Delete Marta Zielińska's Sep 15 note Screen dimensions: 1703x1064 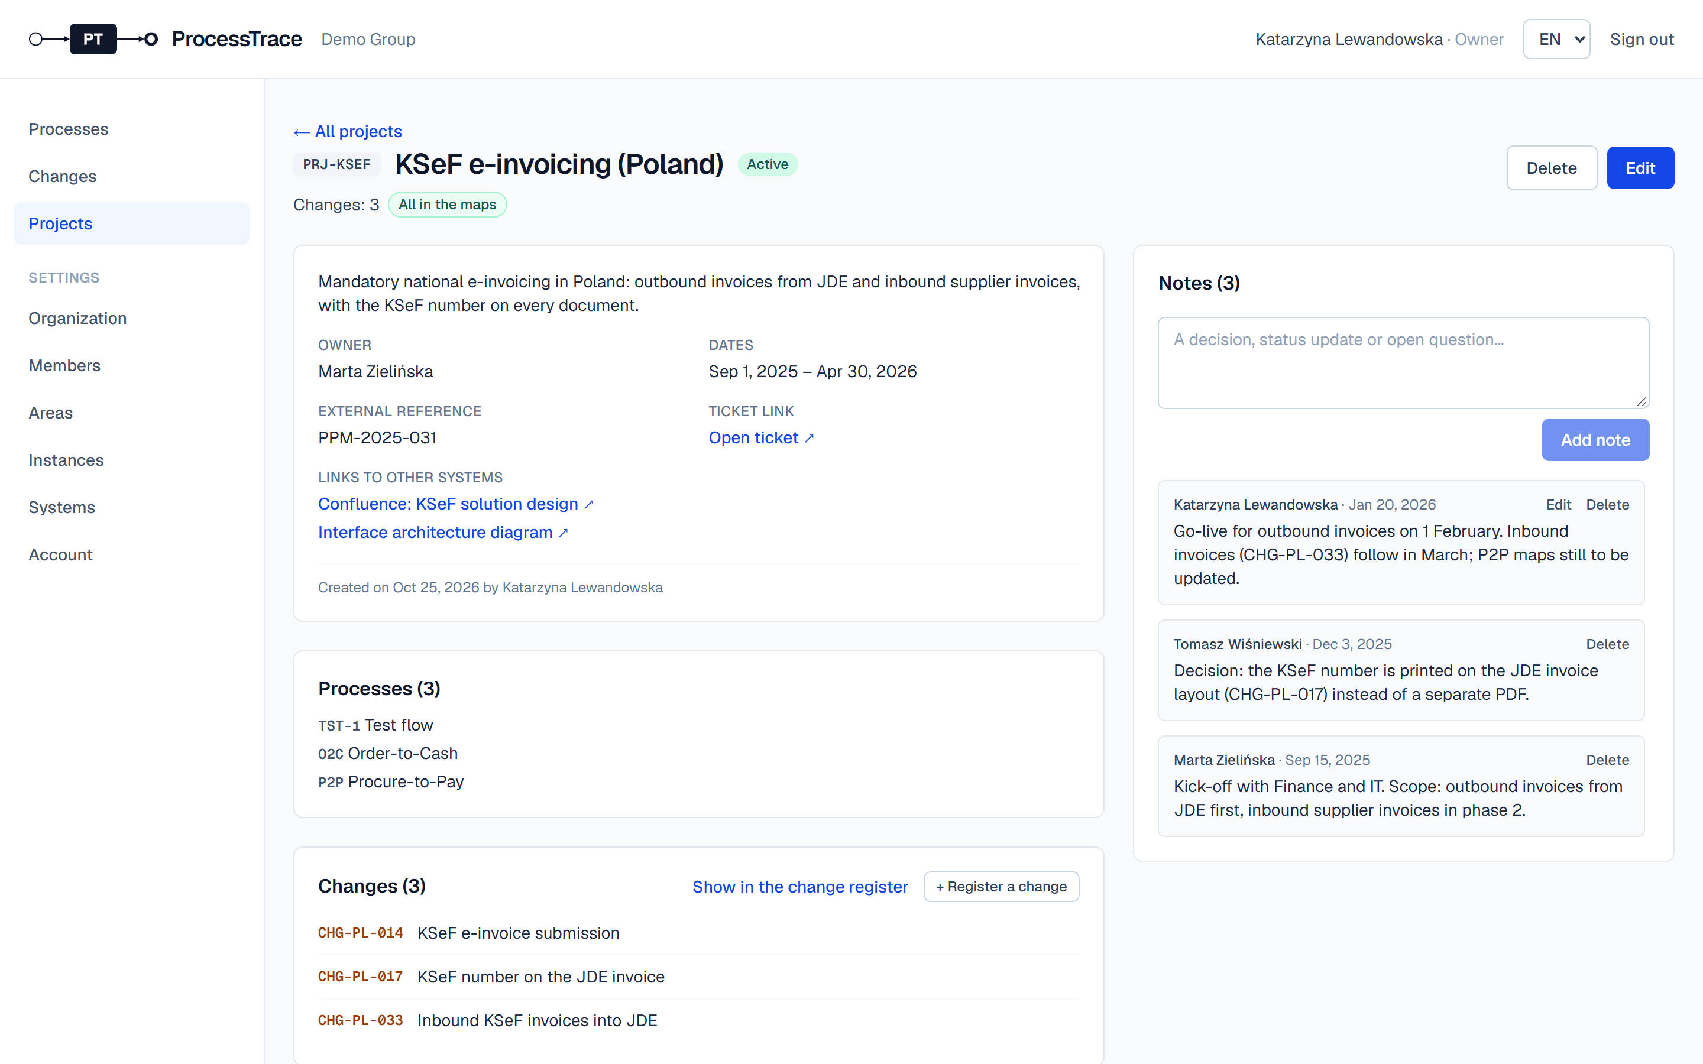[1607, 760]
